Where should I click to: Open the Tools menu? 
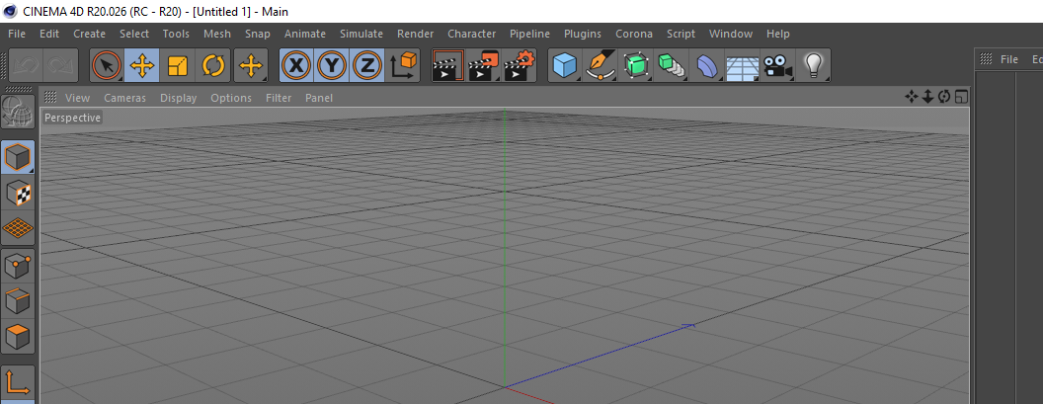click(176, 34)
